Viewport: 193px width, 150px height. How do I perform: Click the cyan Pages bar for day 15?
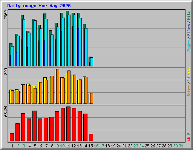(x=92, y=62)
